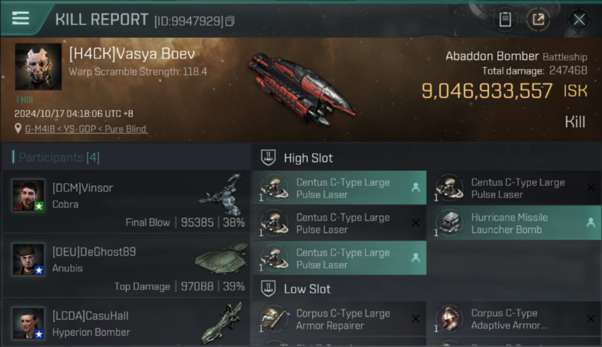
Task: Click the share export icon
Action: pyautogui.click(x=538, y=19)
